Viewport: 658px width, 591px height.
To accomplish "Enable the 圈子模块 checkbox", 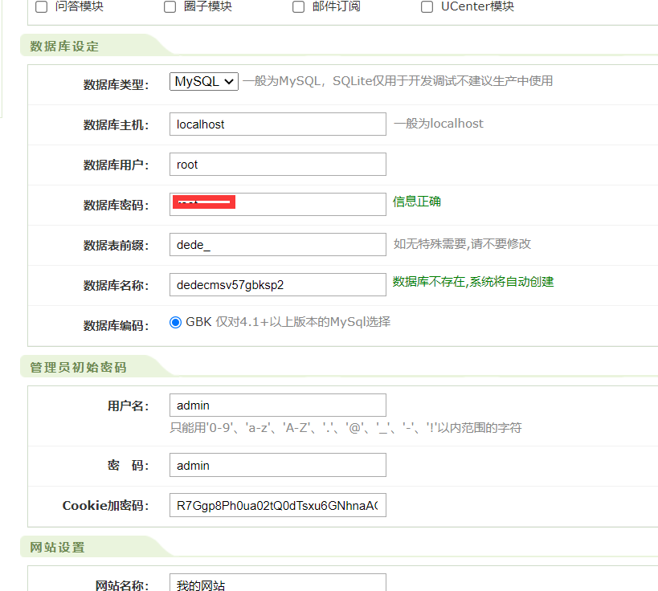I will click(170, 6).
